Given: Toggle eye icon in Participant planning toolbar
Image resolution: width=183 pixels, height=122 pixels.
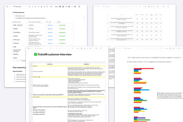Looking at the screenshot, I should [x=47, y=7].
